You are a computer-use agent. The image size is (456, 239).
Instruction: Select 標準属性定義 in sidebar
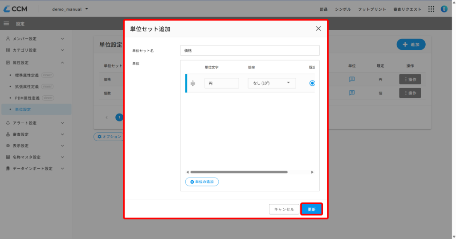(x=27, y=75)
